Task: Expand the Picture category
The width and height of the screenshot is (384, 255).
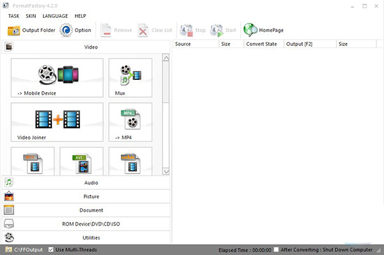Action: point(86,196)
